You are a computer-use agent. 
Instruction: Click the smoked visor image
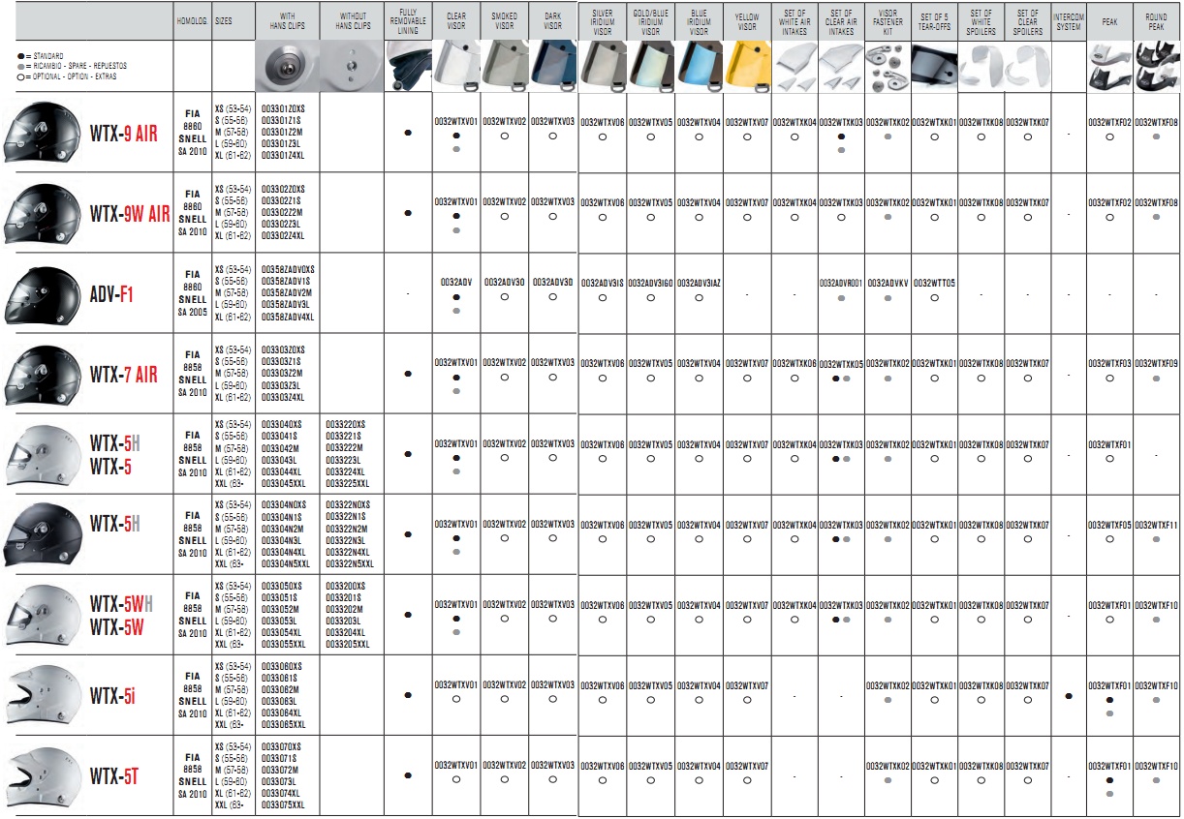(505, 67)
